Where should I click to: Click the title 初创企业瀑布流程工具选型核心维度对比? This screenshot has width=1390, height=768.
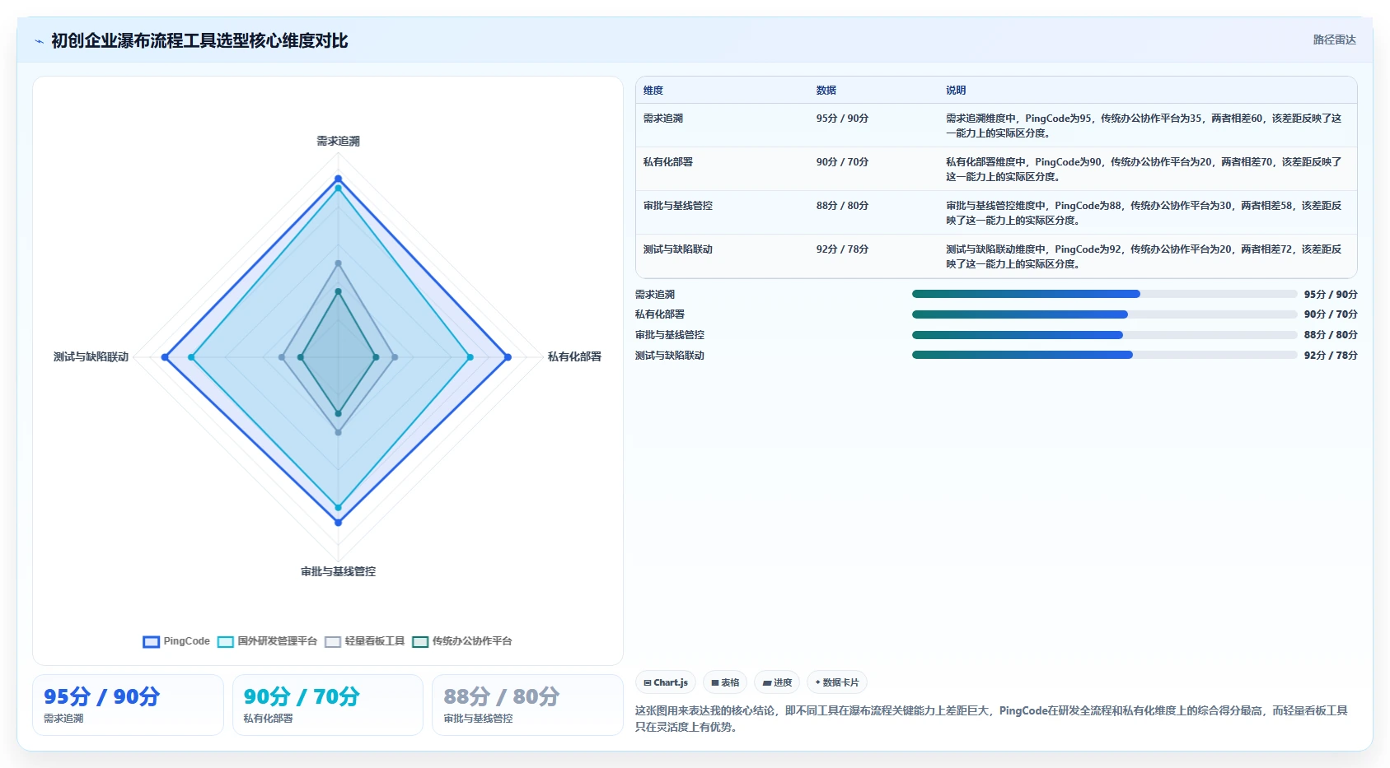[199, 40]
